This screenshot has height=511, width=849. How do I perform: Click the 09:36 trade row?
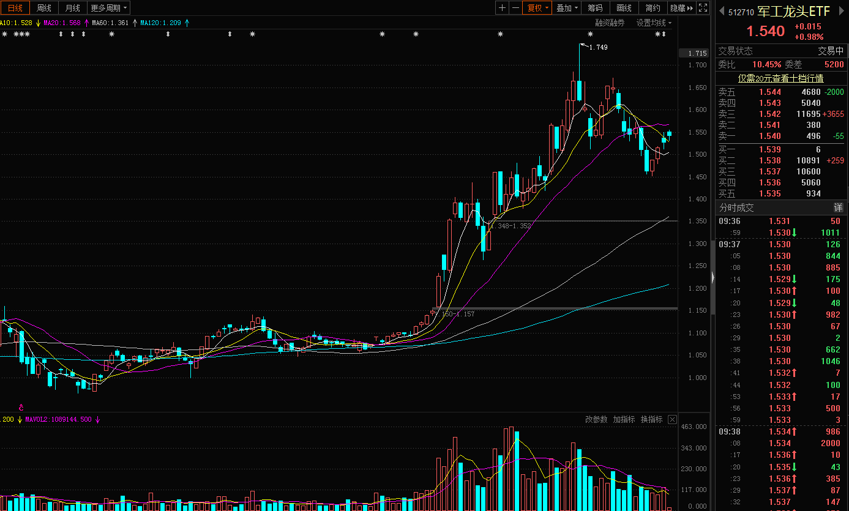click(782, 221)
